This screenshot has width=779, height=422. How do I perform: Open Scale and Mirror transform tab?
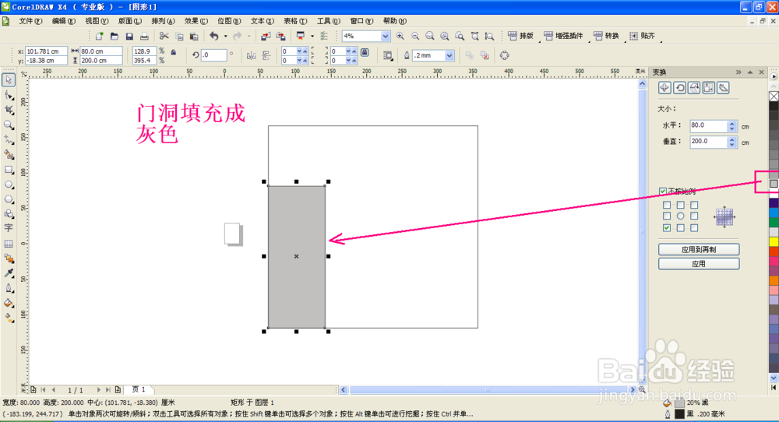point(694,88)
